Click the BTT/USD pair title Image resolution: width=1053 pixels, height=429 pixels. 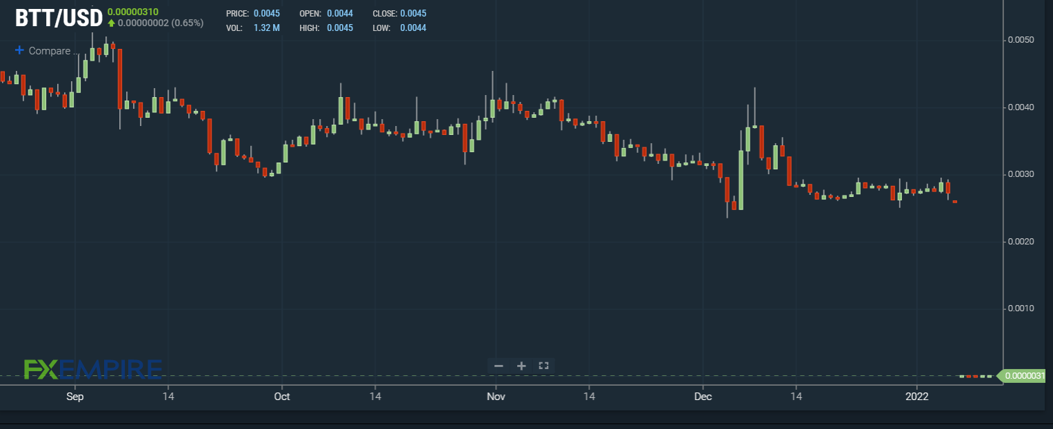point(59,17)
